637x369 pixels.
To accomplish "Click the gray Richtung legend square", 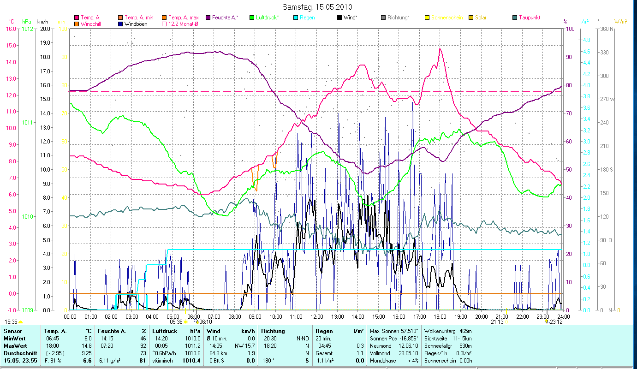I will (x=383, y=18).
